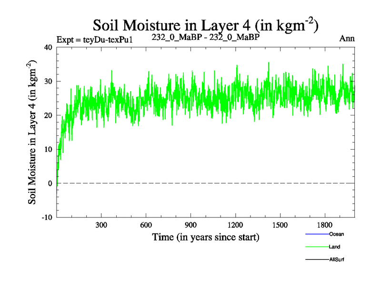Click the x-axis title Time in years since start

[x=205, y=237]
